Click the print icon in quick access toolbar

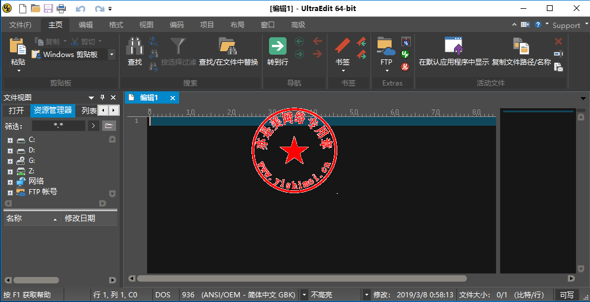tap(61, 8)
